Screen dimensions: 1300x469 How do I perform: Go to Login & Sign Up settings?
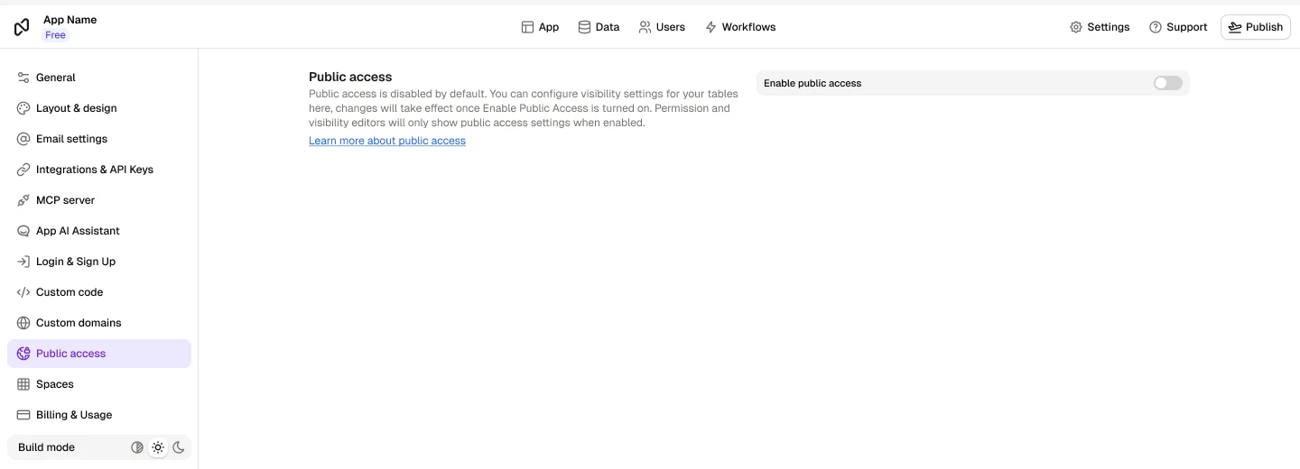99,262
